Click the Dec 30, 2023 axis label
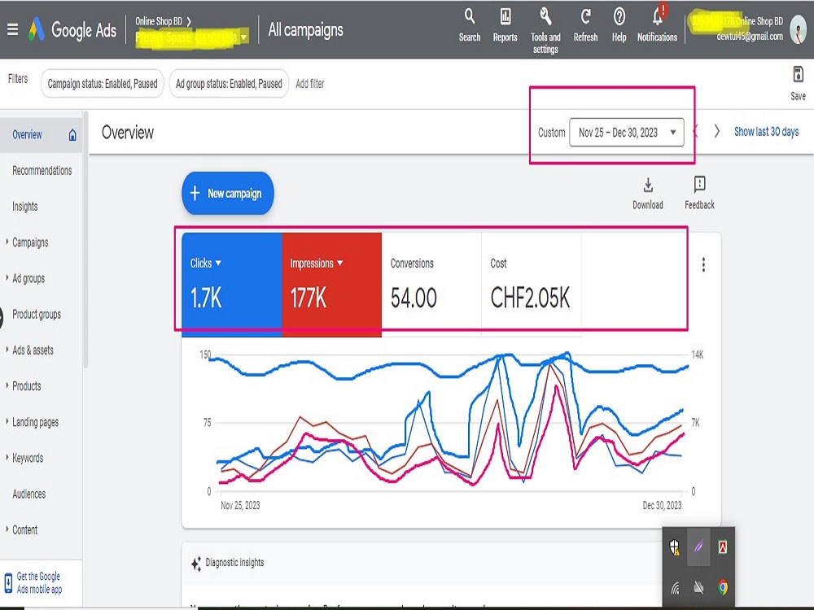814x610 pixels. point(662,505)
